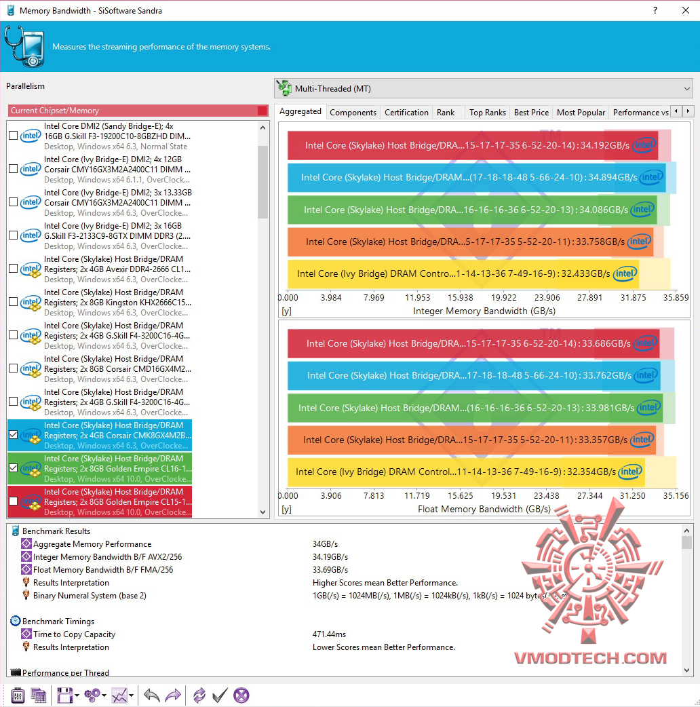The image size is (700, 707).
Task: Click Intel logo on 34.192GB/s red bar
Action: coord(644,145)
